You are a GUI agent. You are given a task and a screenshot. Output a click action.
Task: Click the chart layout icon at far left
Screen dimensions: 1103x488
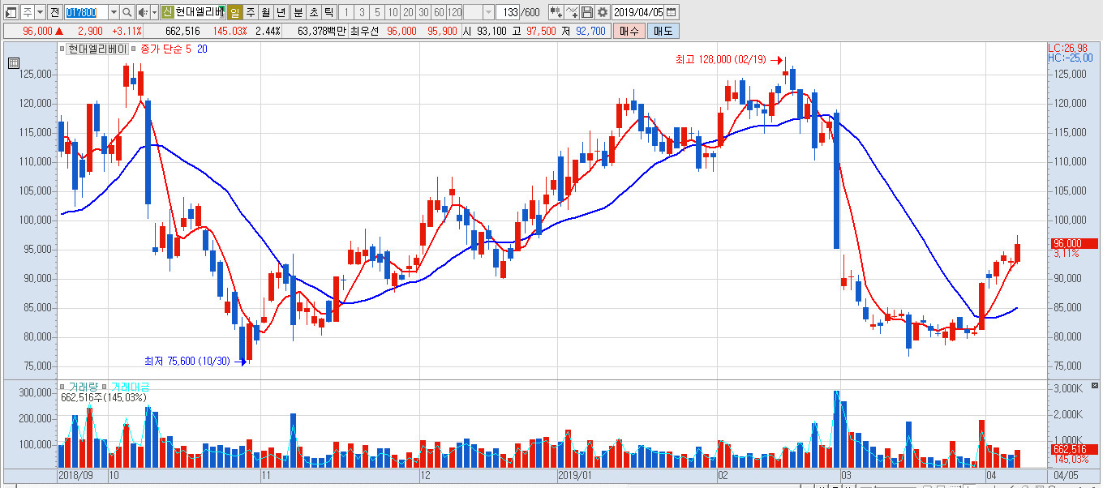coord(12,12)
